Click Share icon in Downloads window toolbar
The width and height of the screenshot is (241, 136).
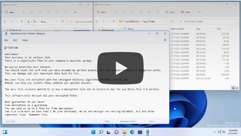point(57,12)
